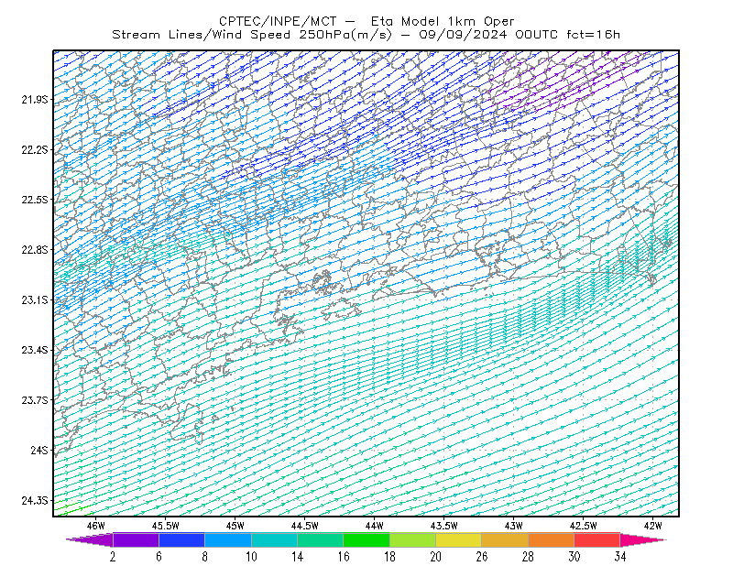This screenshot has height=566, width=733.
Task: Click the legend value 16
Action: pos(343,557)
